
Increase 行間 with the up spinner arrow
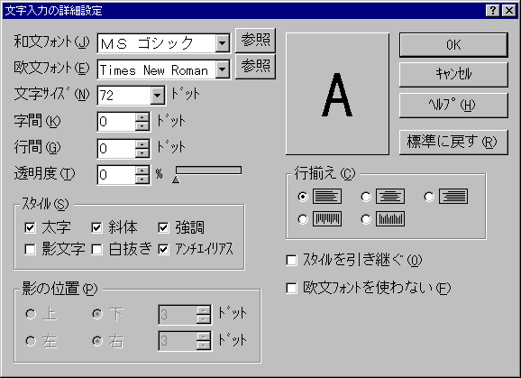click(142, 143)
